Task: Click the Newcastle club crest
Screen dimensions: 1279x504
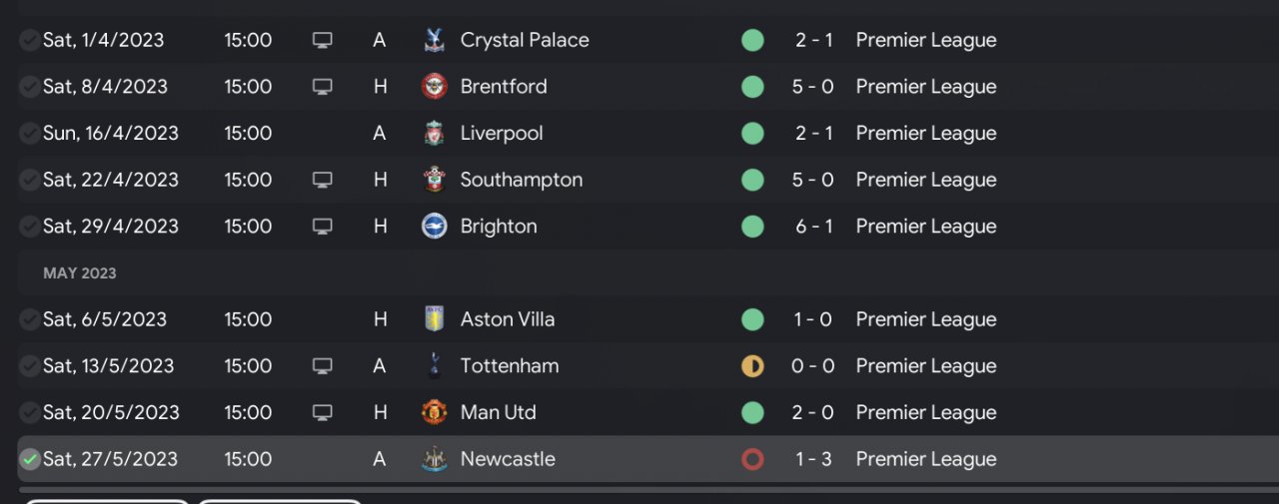Action: 435,459
